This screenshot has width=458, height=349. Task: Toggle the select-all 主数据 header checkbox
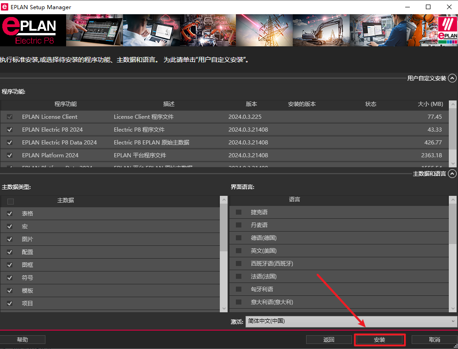[11, 201]
